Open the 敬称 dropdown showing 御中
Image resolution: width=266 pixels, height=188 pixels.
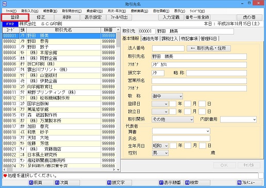168,96
